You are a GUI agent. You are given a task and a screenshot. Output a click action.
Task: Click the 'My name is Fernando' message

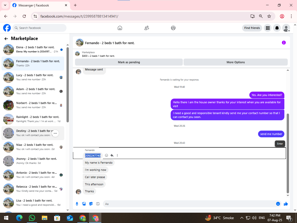(99, 163)
